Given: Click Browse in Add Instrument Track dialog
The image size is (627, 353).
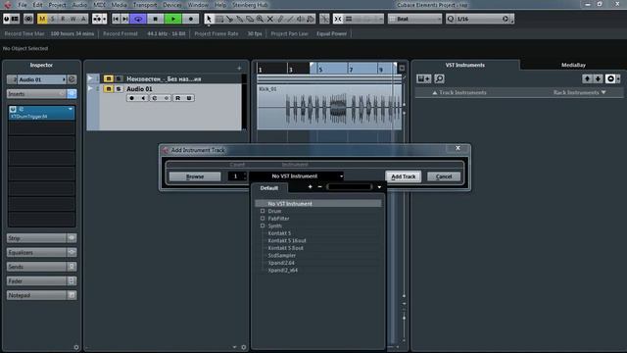Looking at the screenshot, I should (x=195, y=176).
